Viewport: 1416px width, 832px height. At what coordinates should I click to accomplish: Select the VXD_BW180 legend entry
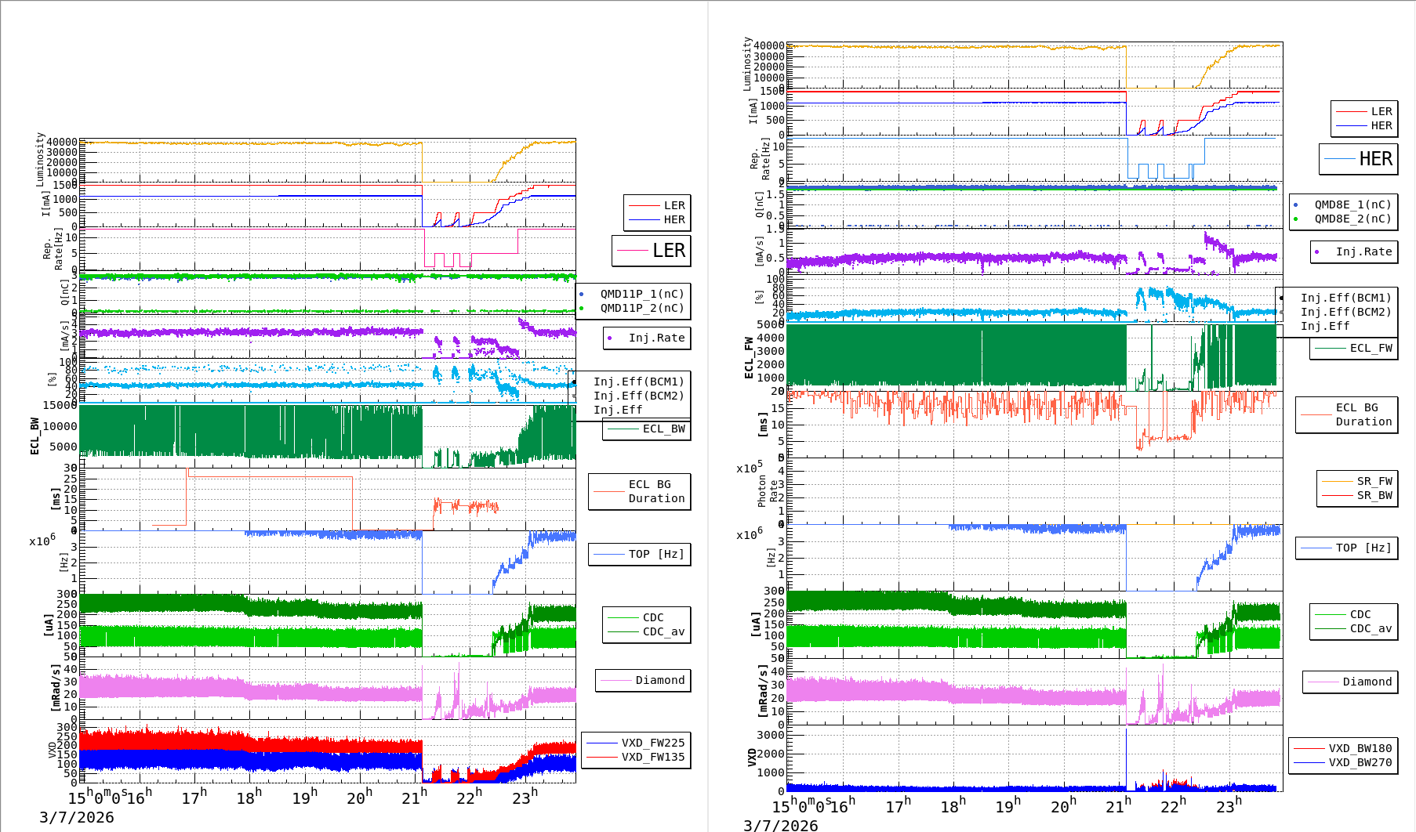pyautogui.click(x=1360, y=748)
